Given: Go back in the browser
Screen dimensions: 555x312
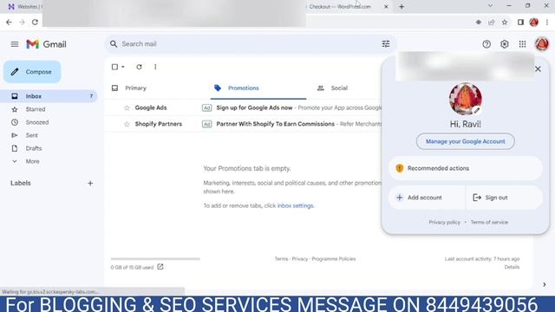Looking at the screenshot, I should tap(9, 22).
